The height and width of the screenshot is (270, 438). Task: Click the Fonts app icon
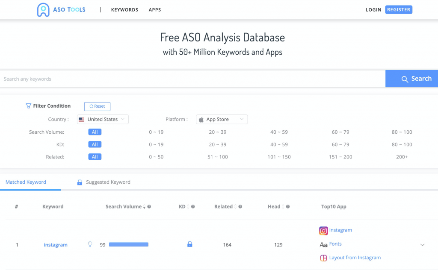pyautogui.click(x=323, y=244)
